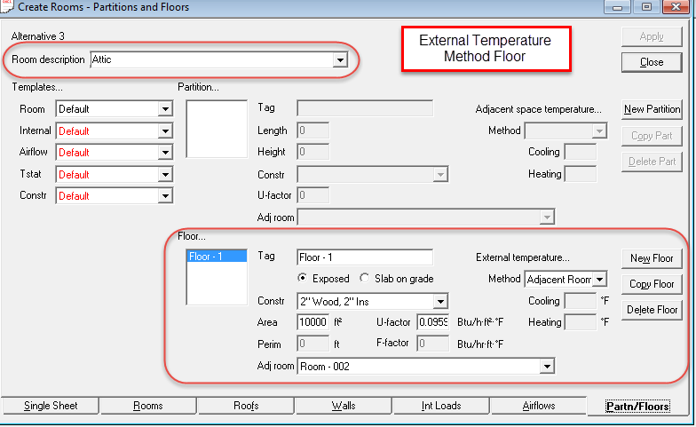The width and height of the screenshot is (696, 427).
Task: Switch to the Single Sheet tab
Action: click(51, 406)
